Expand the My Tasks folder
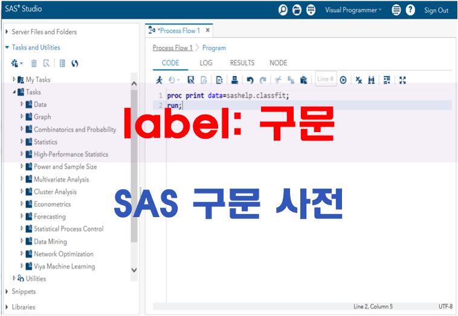Screen dimensions: 458x316 [x=14, y=79]
